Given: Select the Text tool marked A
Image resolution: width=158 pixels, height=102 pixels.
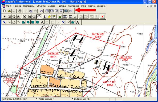Looking at the screenshot, I should (x=42, y=22).
